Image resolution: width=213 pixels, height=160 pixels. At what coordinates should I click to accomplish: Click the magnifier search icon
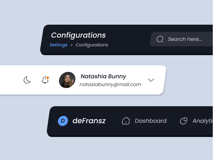click(160, 39)
